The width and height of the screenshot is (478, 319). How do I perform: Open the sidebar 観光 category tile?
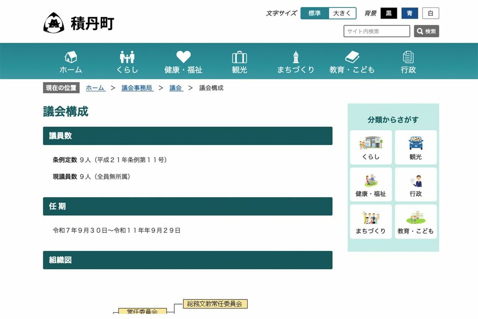[x=415, y=147]
